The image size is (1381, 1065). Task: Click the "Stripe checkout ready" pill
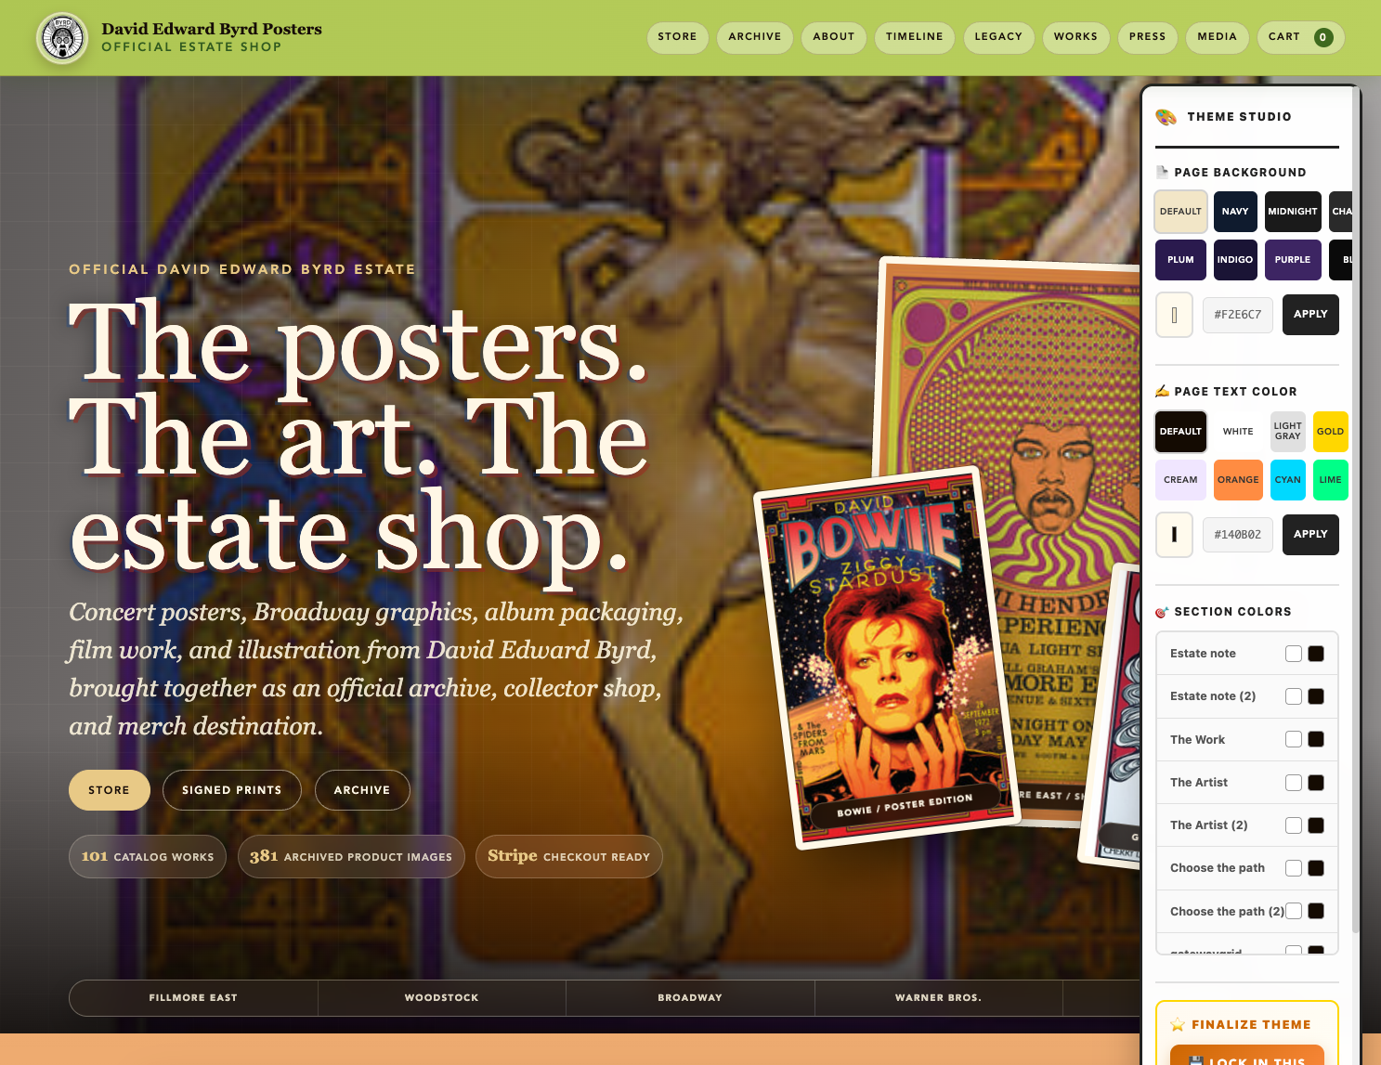568,856
